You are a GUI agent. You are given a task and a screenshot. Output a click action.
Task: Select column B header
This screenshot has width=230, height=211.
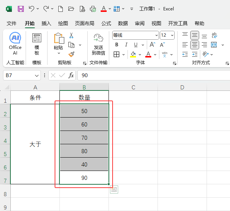[x=84, y=87]
